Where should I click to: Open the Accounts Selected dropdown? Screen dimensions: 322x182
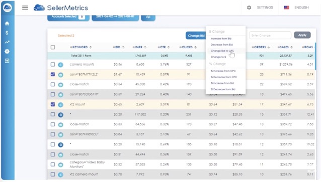pyautogui.click(x=68, y=17)
